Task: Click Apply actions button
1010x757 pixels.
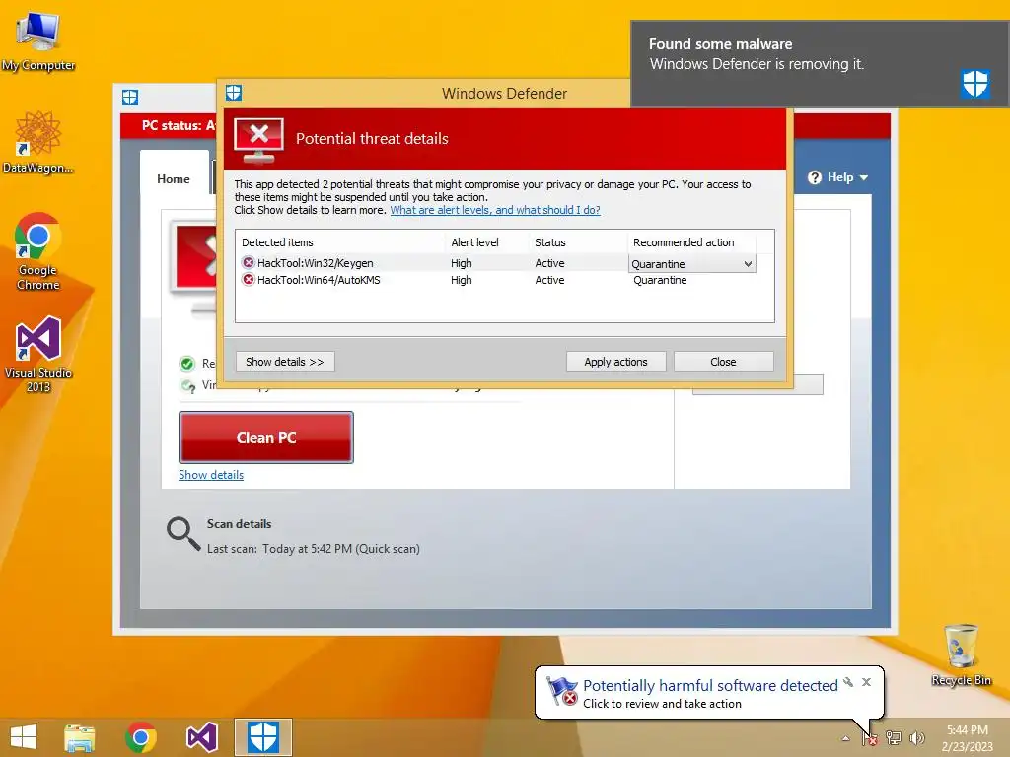Action: 615,362
